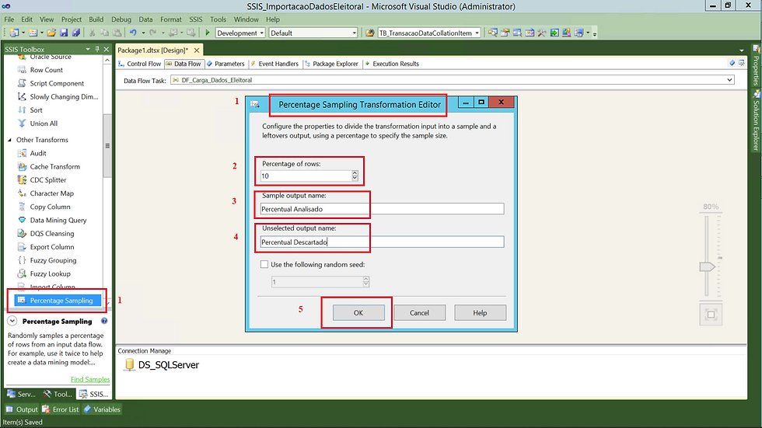This screenshot has height=428, width=762.
Task: Select the Percentage Sampling toolbox item
Action: 58,301
